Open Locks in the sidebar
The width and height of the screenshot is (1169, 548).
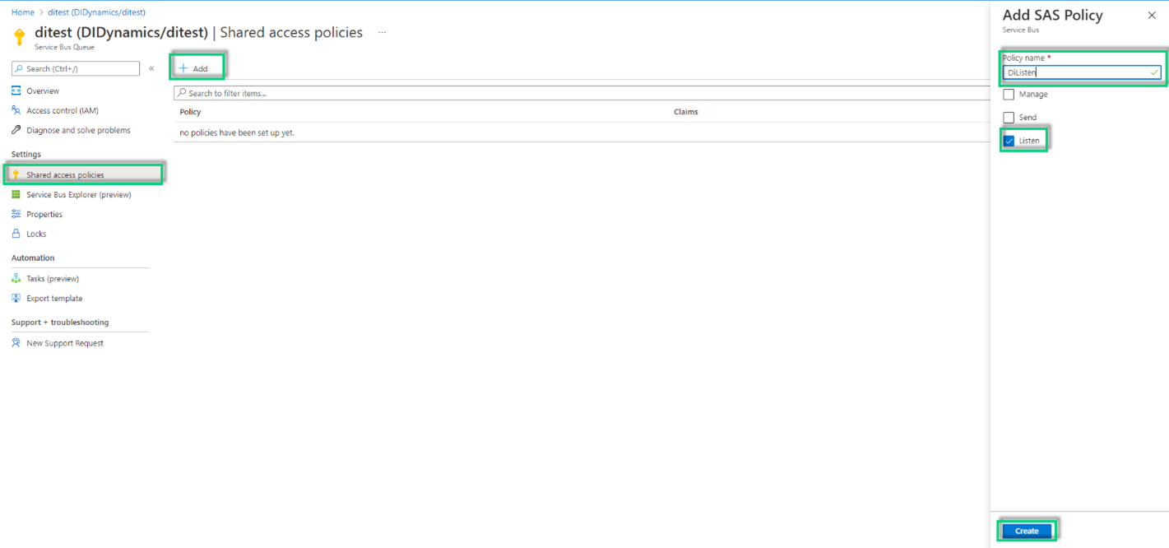pos(36,235)
